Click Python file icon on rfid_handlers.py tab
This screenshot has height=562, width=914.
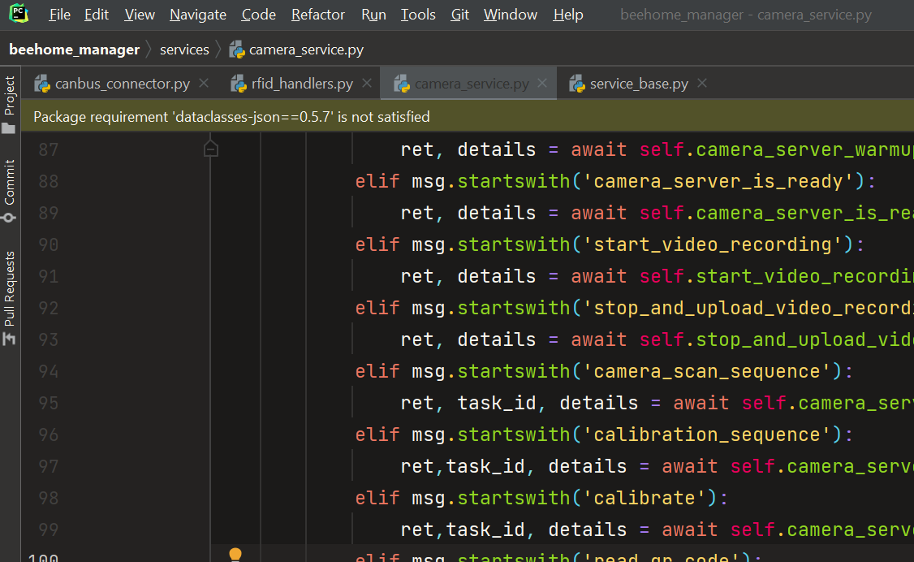[239, 84]
